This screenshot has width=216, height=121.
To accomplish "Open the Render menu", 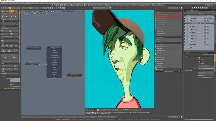I will pos(42,3).
